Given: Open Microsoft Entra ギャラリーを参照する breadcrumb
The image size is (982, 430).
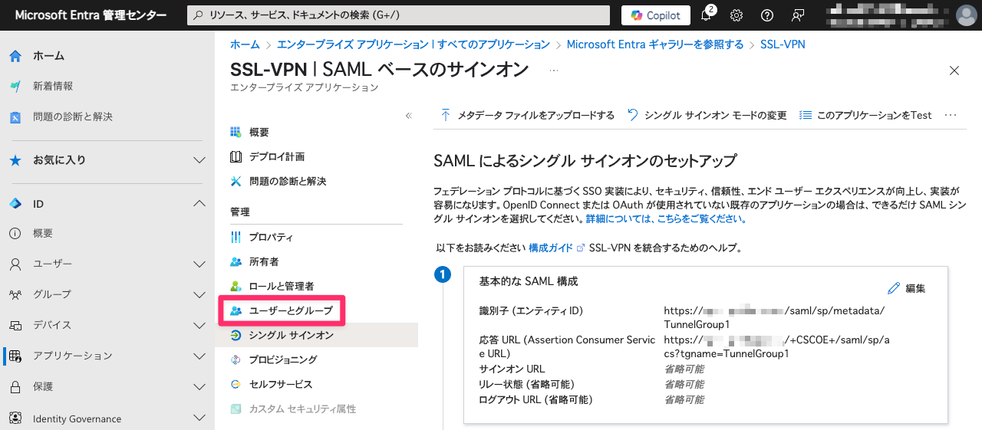Looking at the screenshot, I should pyautogui.click(x=655, y=44).
